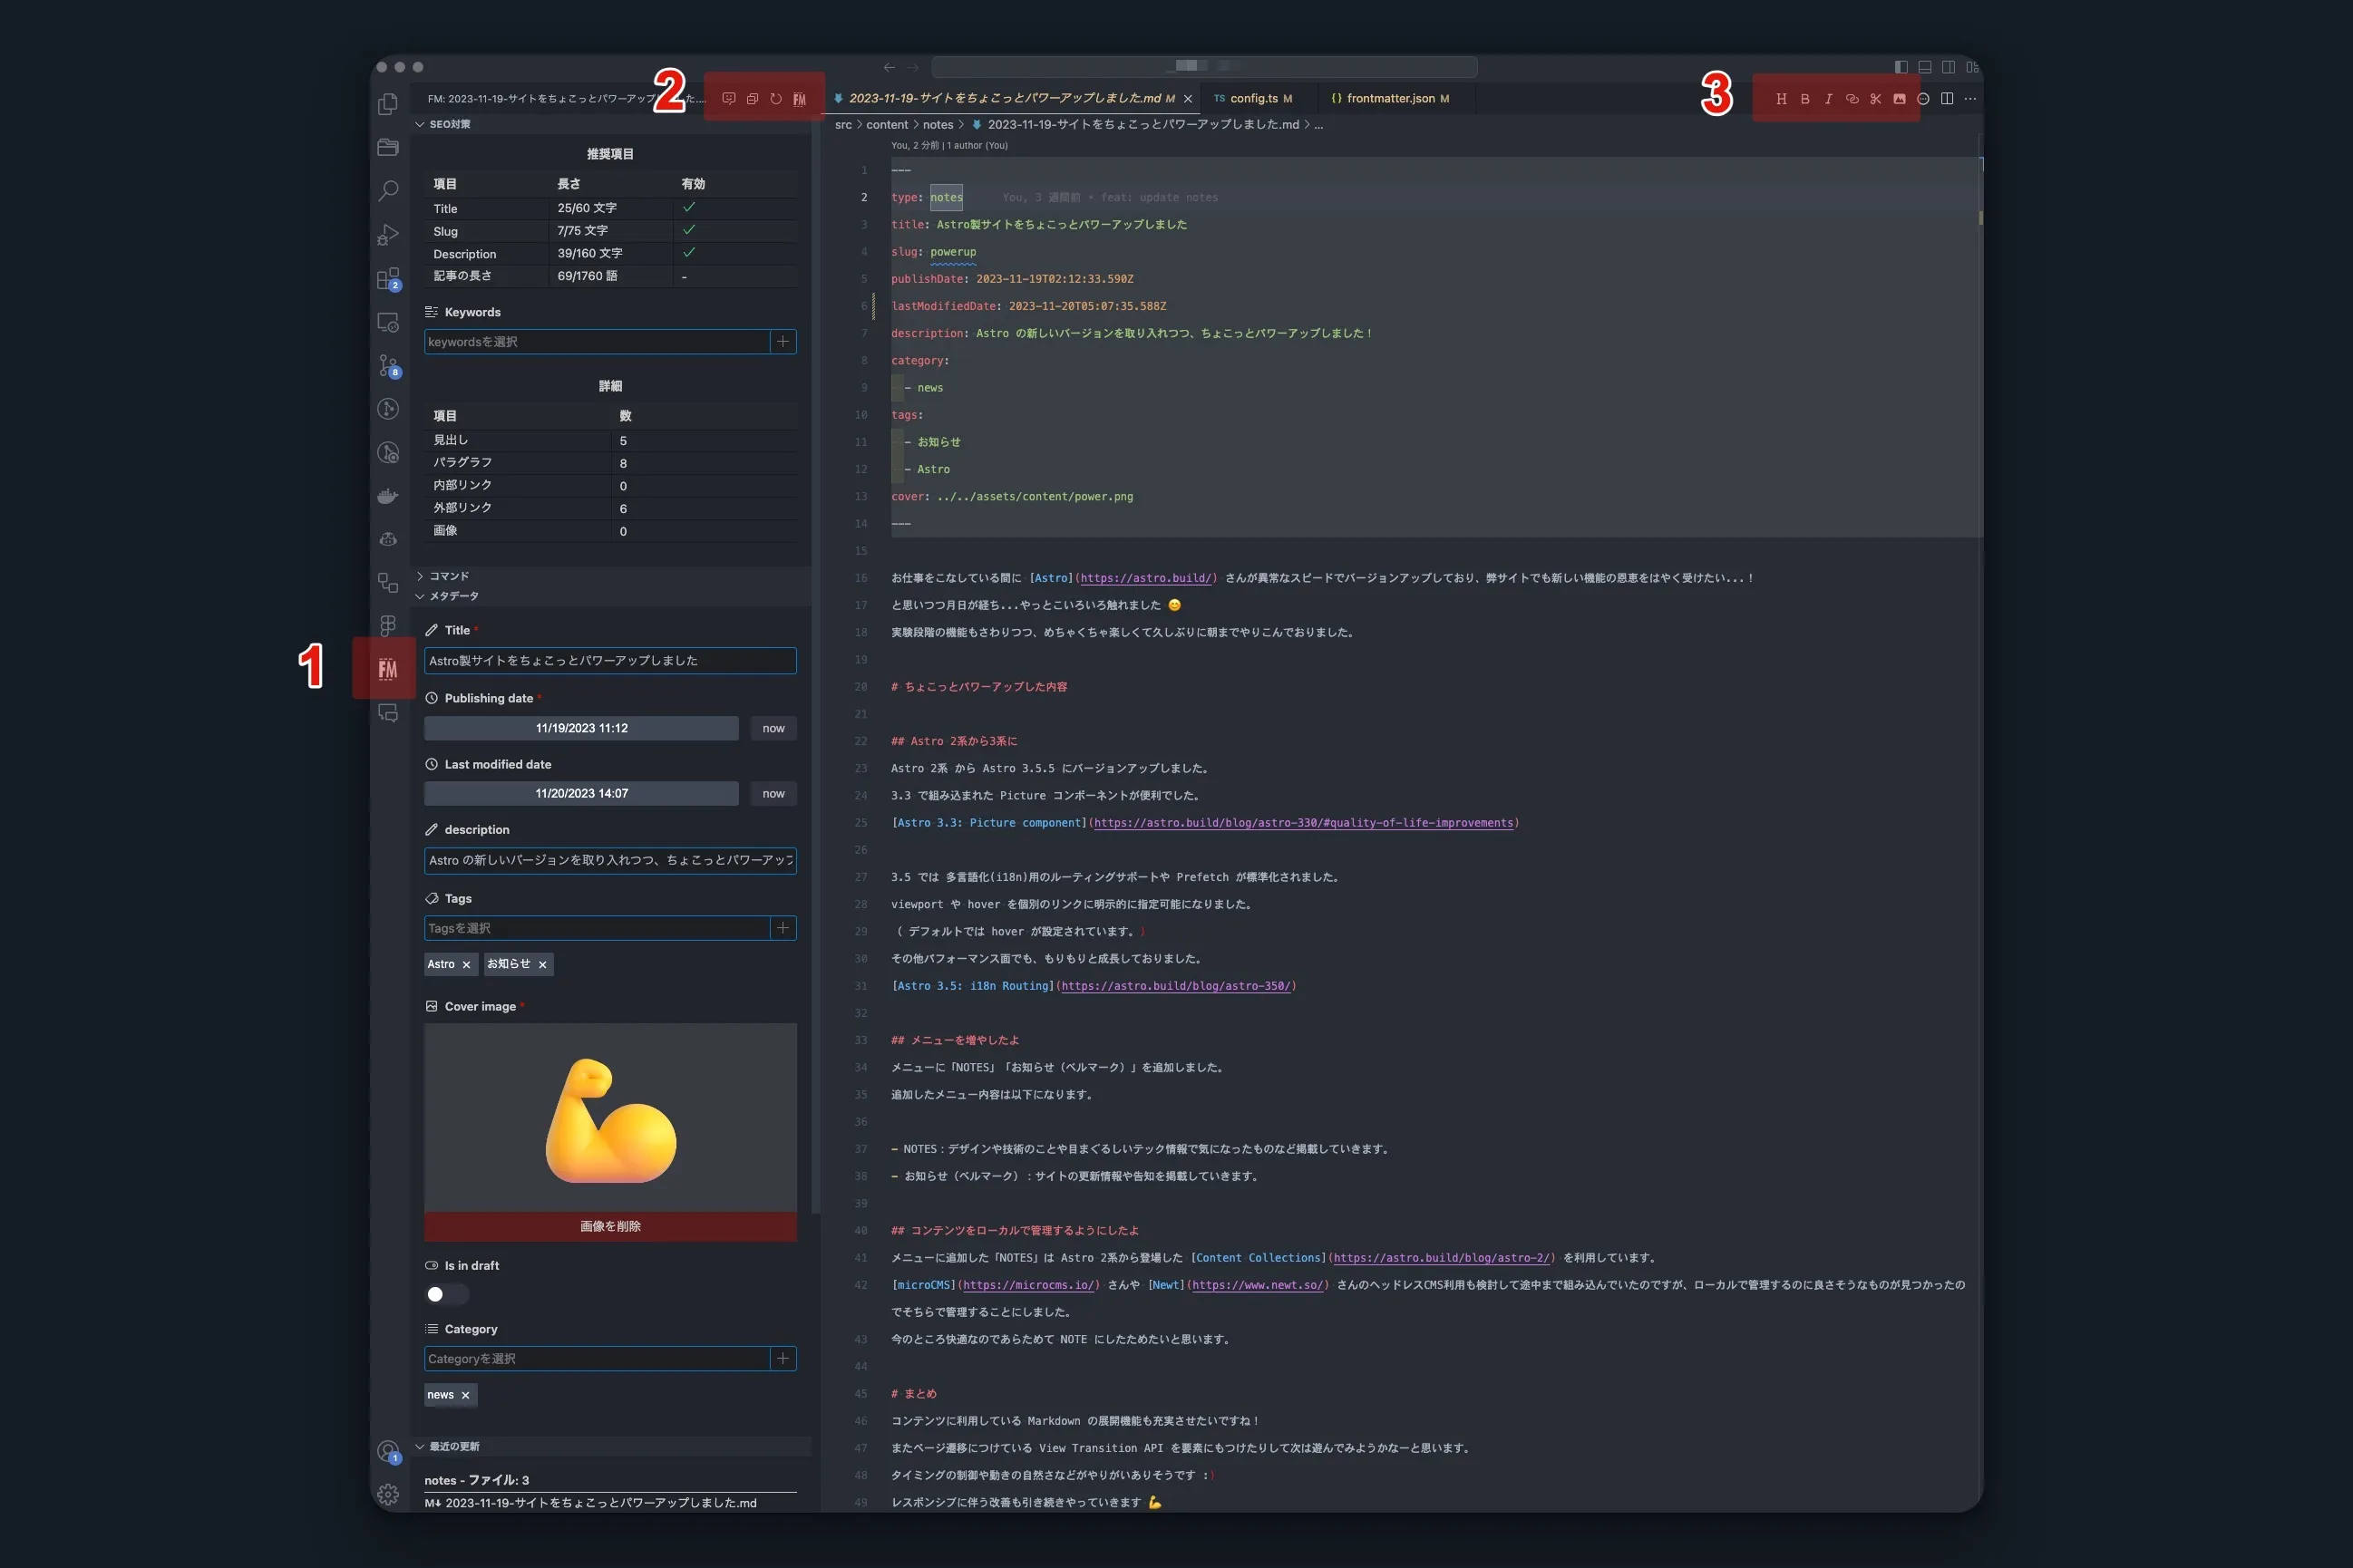Click the insert image toolbar icon
Image resolution: width=2353 pixels, height=1568 pixels.
(1899, 99)
